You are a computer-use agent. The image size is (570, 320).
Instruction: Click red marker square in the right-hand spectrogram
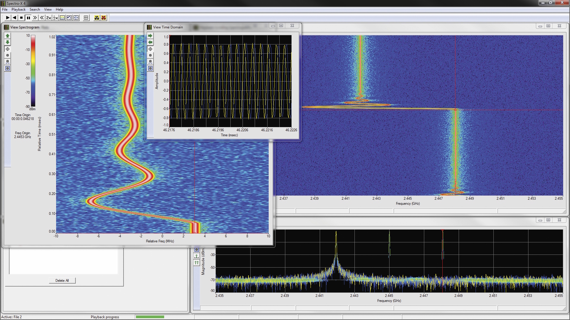455,110
